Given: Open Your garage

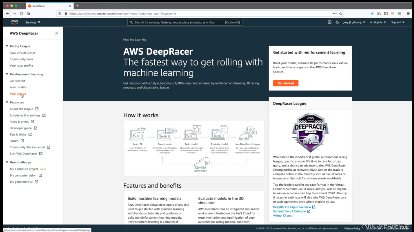Looking at the screenshot, I should [18, 94].
